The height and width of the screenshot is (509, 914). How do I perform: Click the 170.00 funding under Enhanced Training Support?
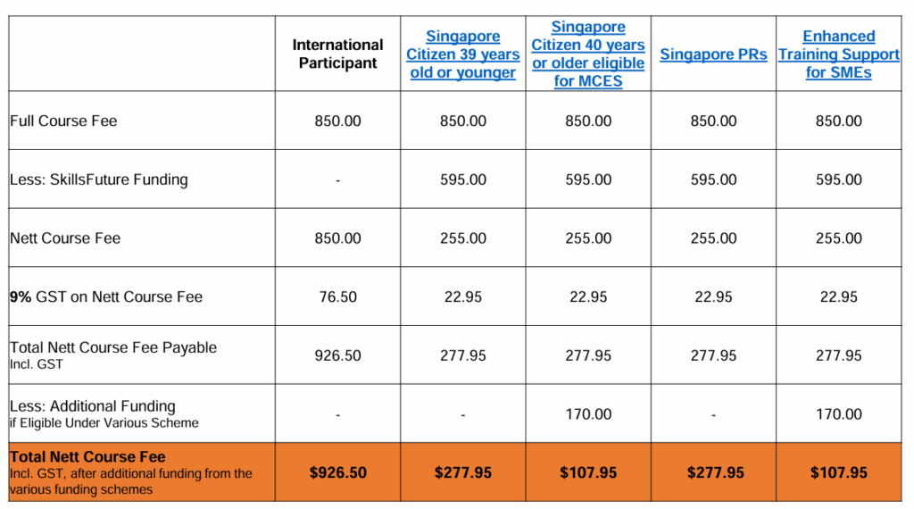839,414
